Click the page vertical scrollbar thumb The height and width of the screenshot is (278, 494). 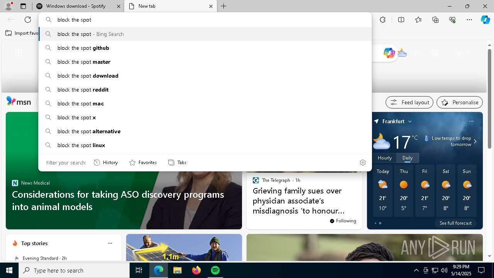489,99
